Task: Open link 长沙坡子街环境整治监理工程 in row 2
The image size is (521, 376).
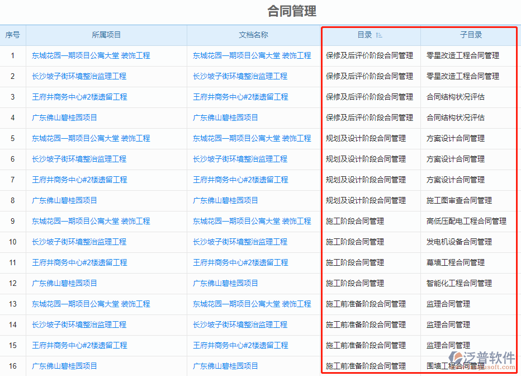Action: pyautogui.click(x=79, y=76)
